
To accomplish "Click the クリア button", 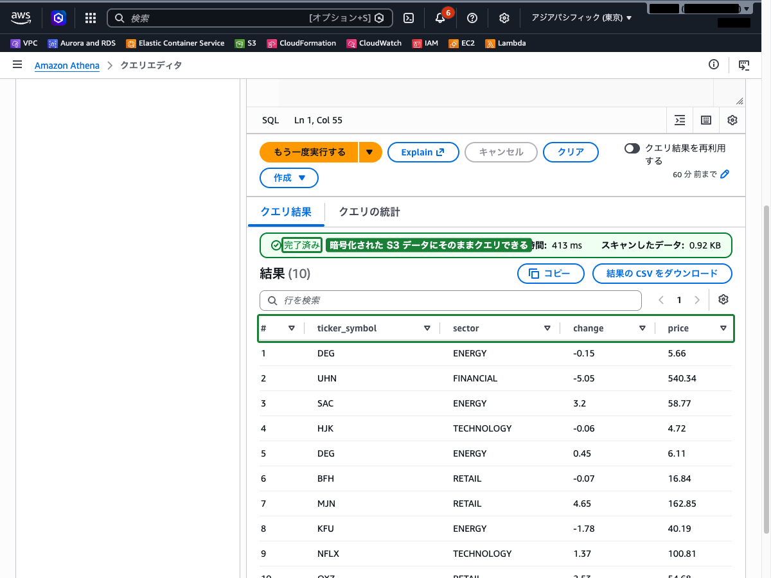I will (x=571, y=152).
